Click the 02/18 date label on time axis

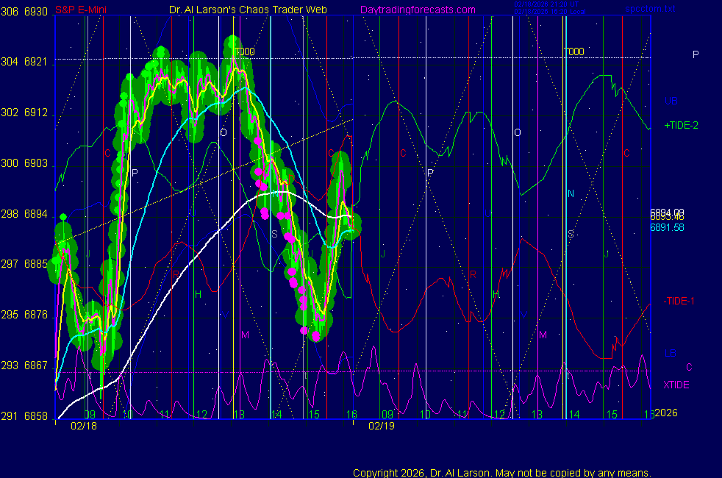[x=84, y=426]
